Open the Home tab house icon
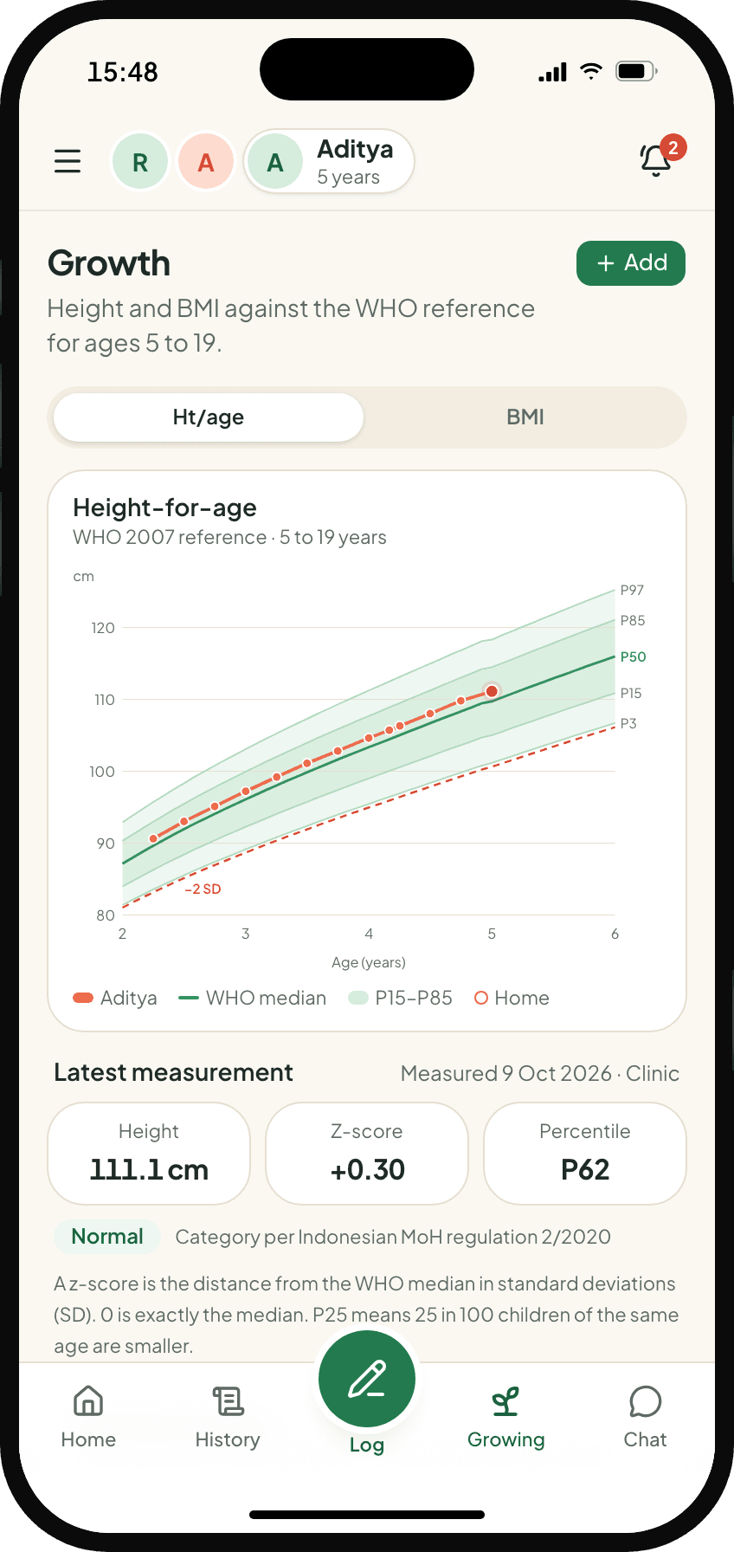 click(88, 1400)
